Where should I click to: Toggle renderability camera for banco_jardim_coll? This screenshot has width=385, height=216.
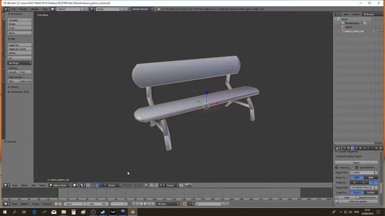coord(381,31)
